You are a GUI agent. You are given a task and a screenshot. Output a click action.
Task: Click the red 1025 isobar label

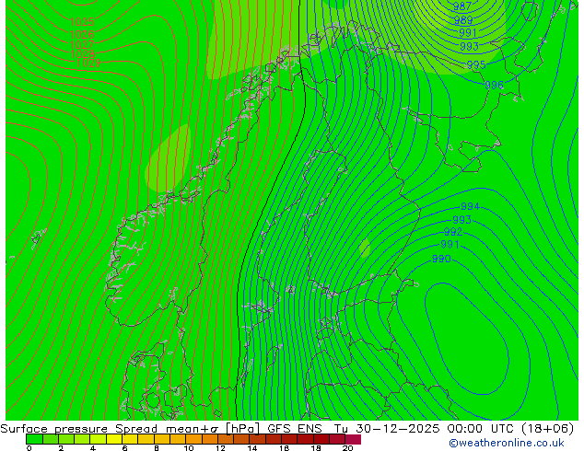tap(82, 21)
